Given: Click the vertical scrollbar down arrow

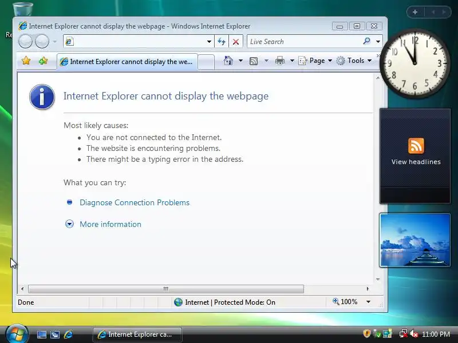Looking at the screenshot, I should pos(378,280).
